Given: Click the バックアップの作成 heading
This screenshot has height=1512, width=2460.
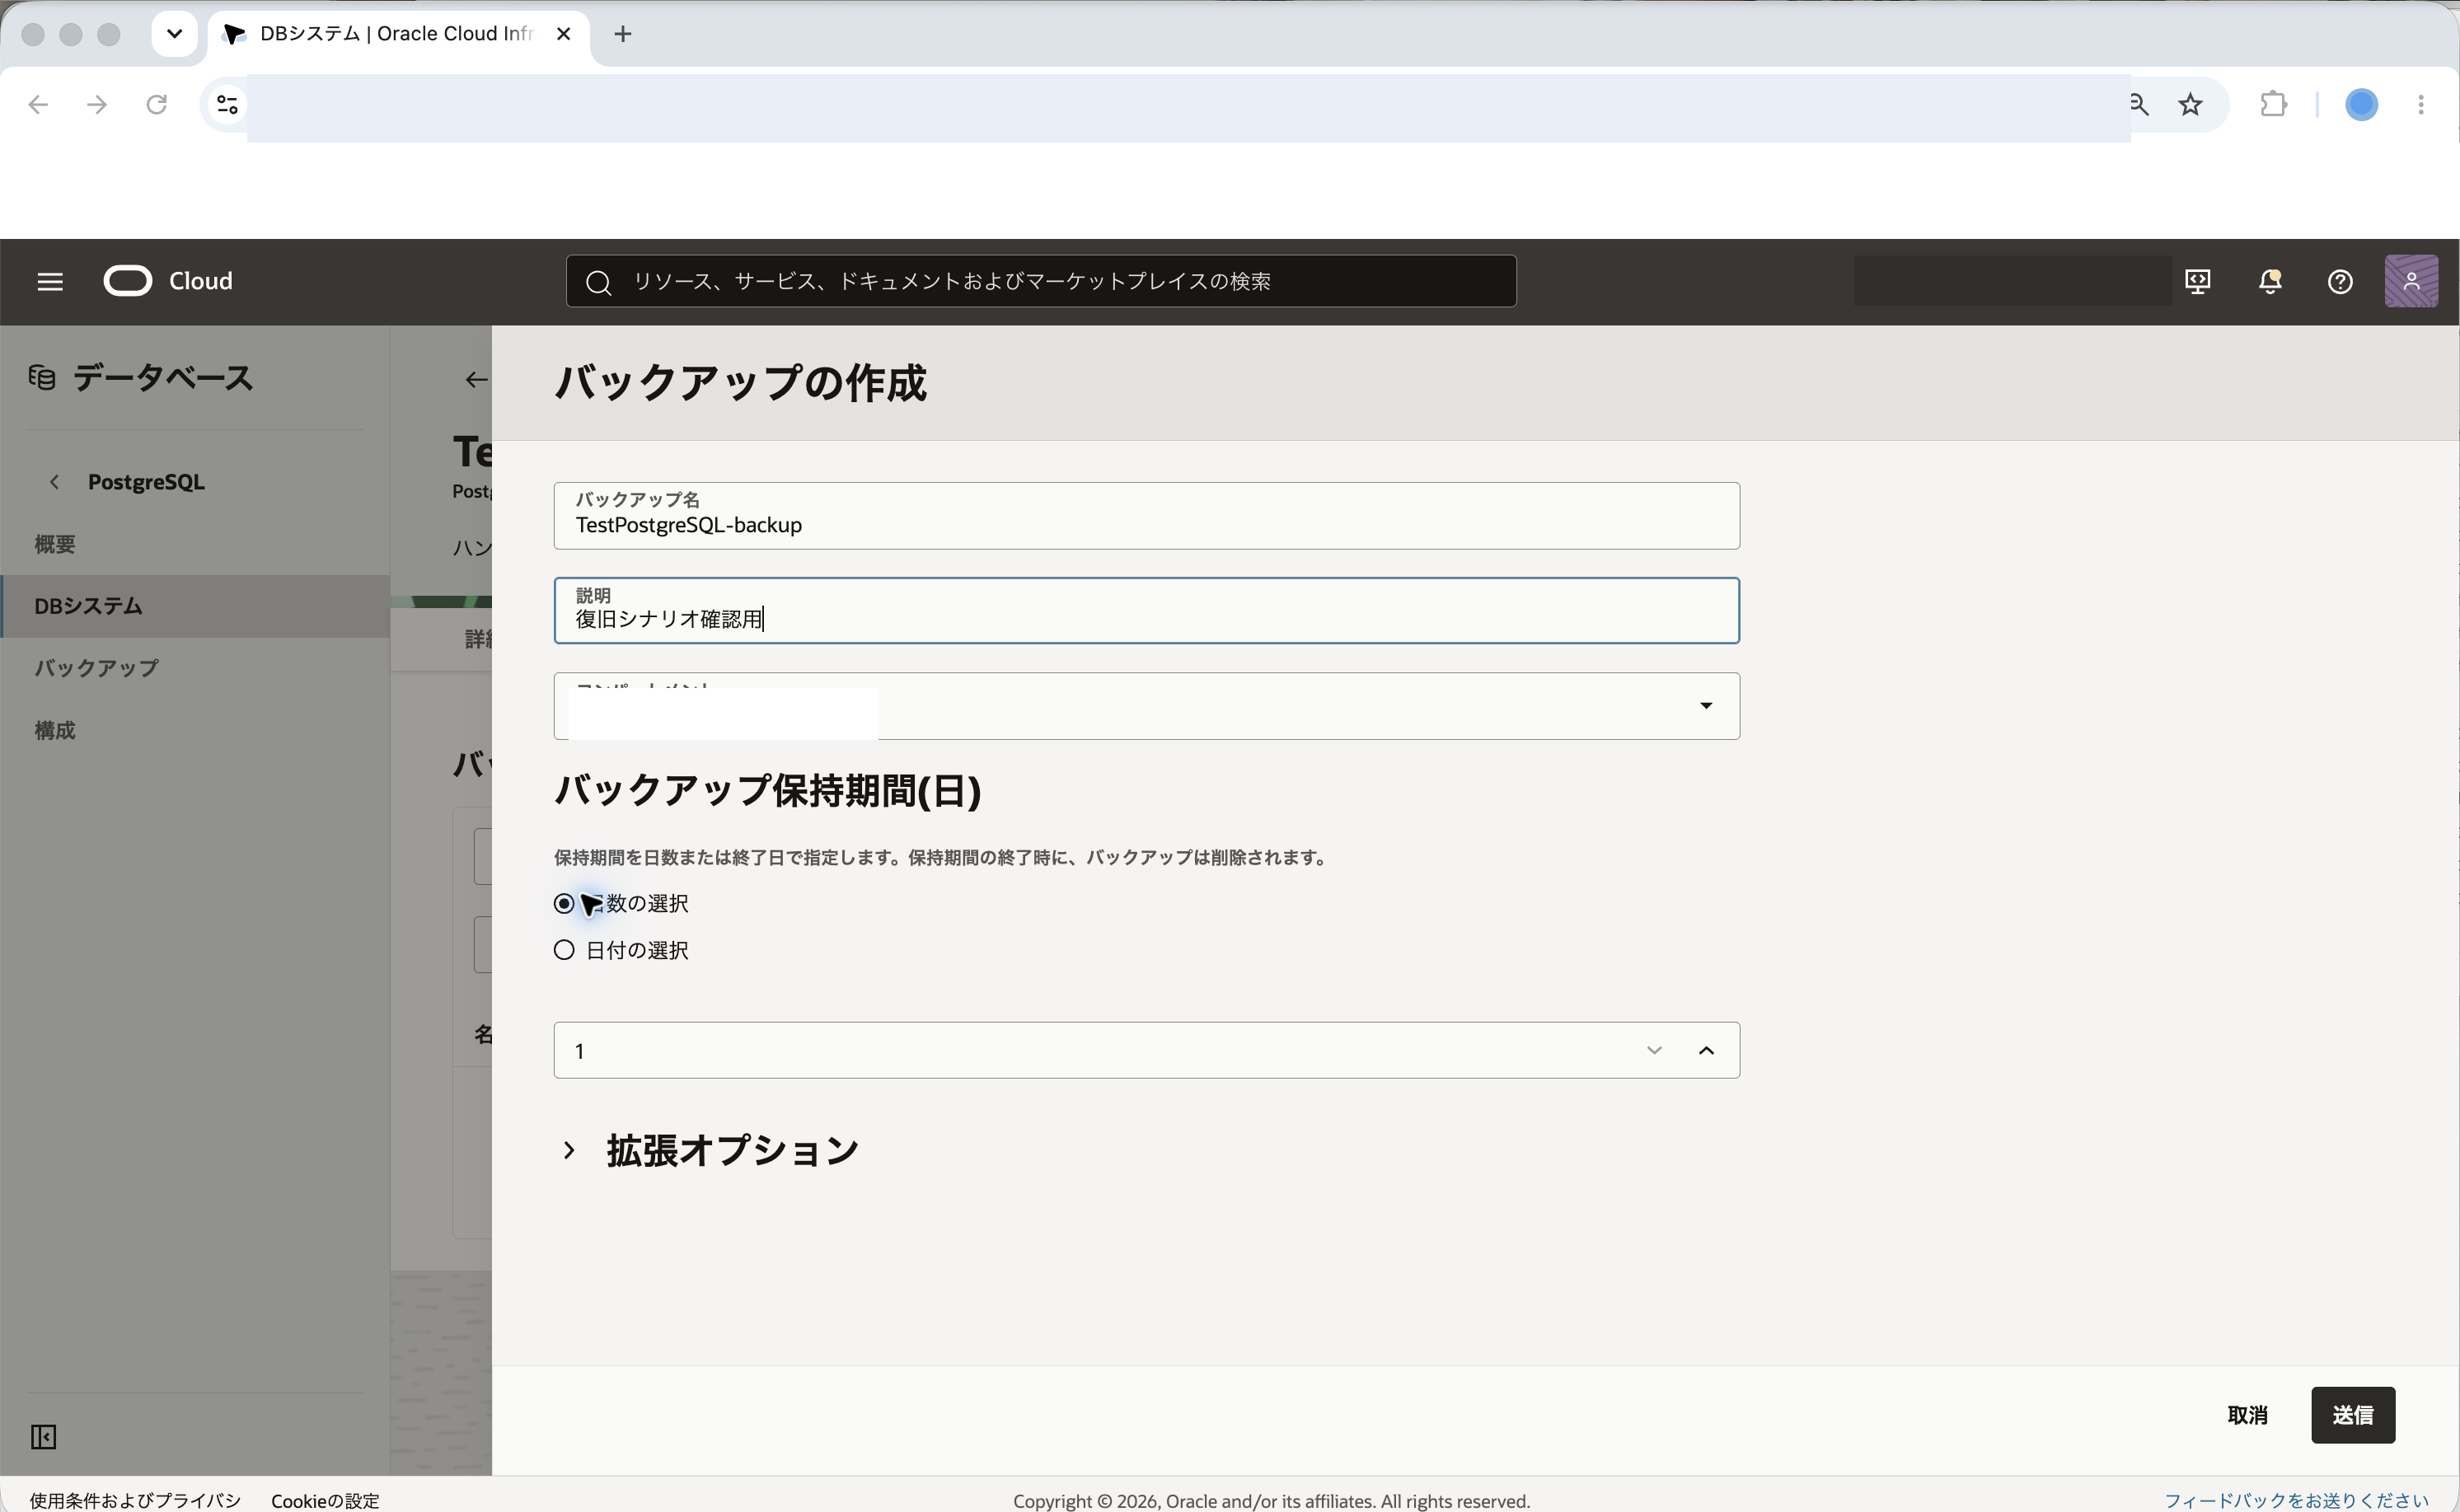Looking at the screenshot, I should pyautogui.click(x=740, y=383).
